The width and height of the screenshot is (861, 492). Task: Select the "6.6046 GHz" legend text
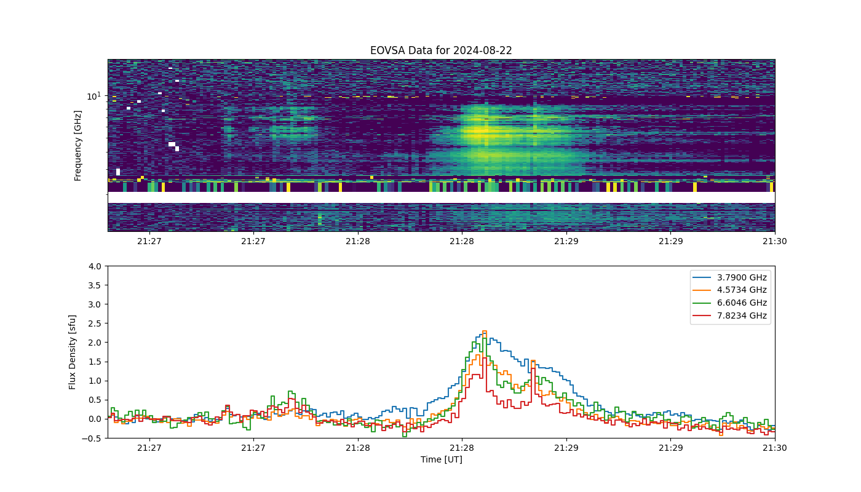[x=742, y=303]
